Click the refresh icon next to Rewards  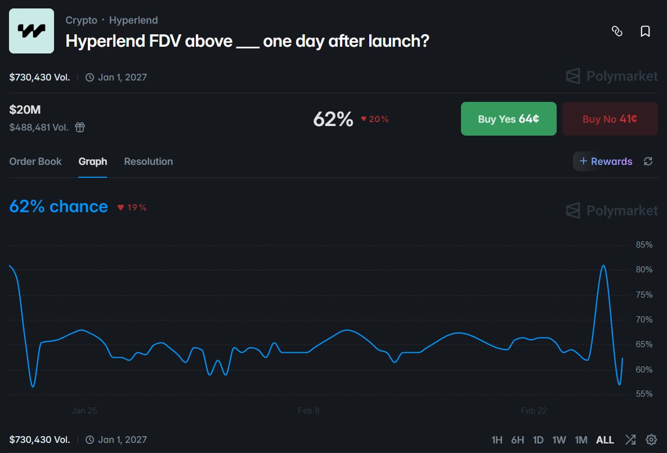pyautogui.click(x=648, y=161)
